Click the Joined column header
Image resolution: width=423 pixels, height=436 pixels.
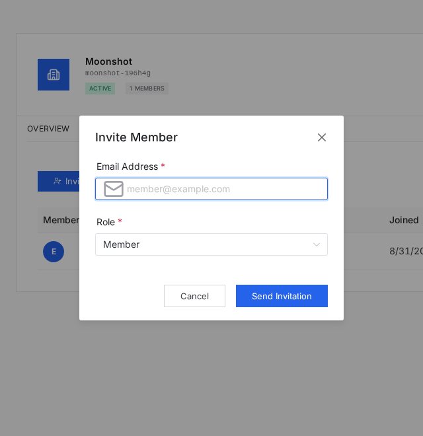404,220
